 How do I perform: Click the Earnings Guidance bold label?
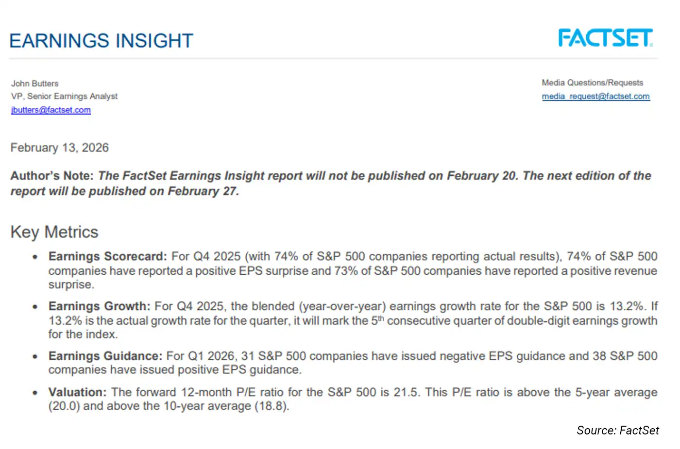coord(105,356)
